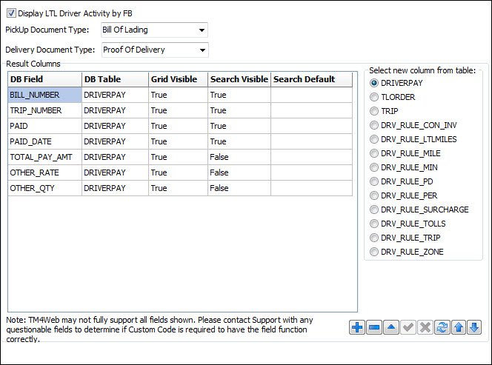The width and height of the screenshot is (492, 365).
Task: Select the TRIP table radio button
Action: 374,111
